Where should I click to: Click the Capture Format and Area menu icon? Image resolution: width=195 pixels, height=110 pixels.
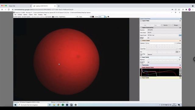coord(180,28)
